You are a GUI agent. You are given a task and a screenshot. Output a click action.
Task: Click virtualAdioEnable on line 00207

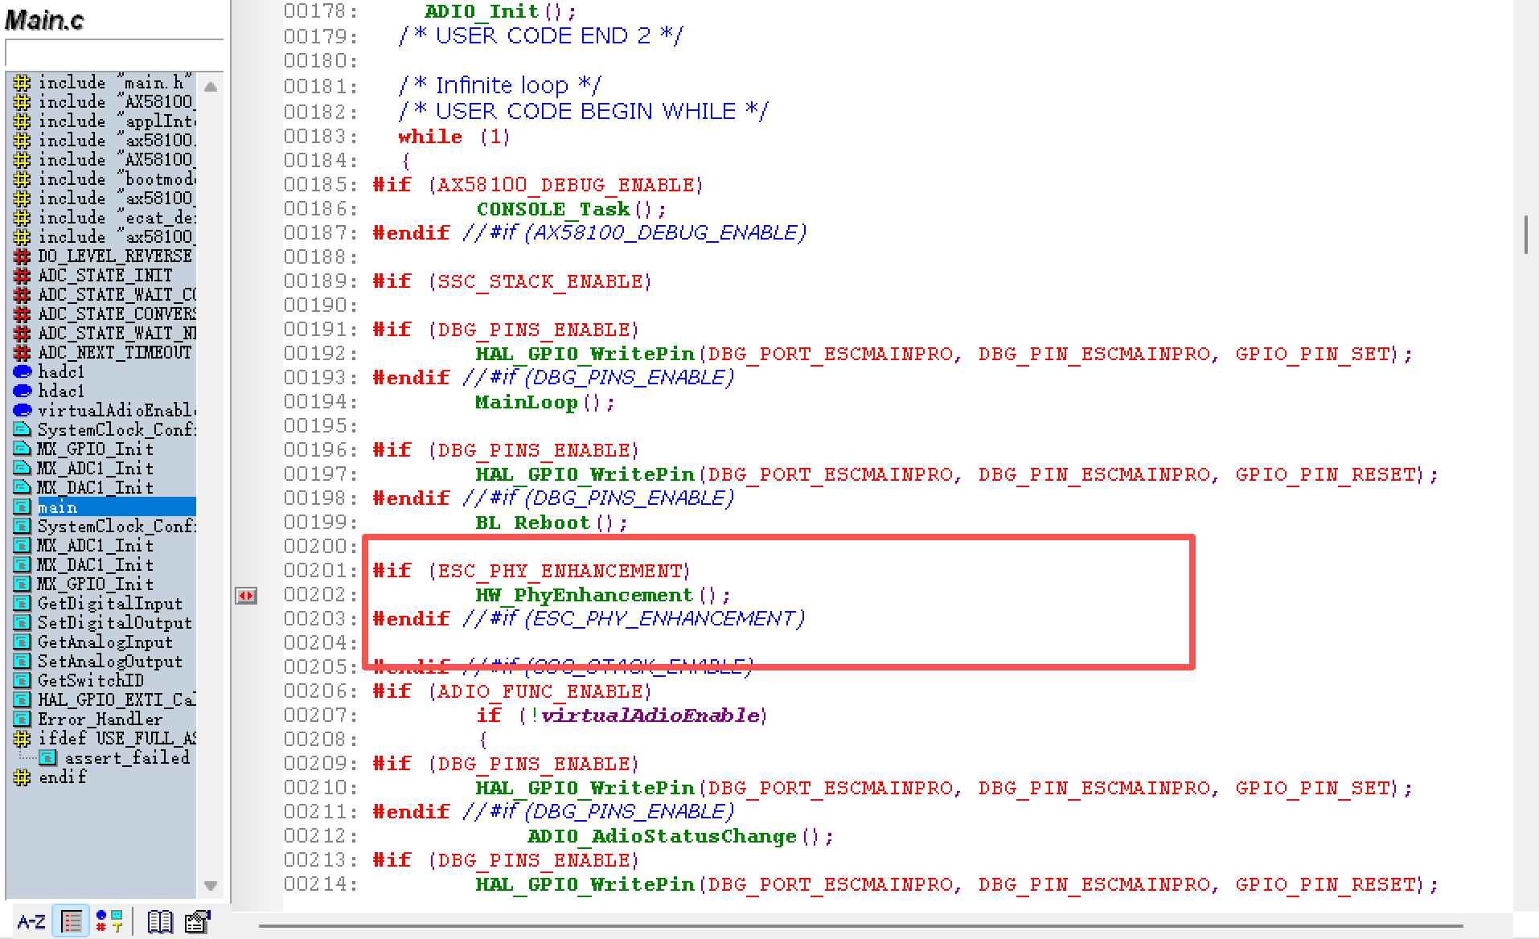pos(650,716)
